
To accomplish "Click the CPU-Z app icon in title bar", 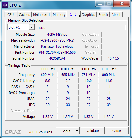I will point(5,5).
